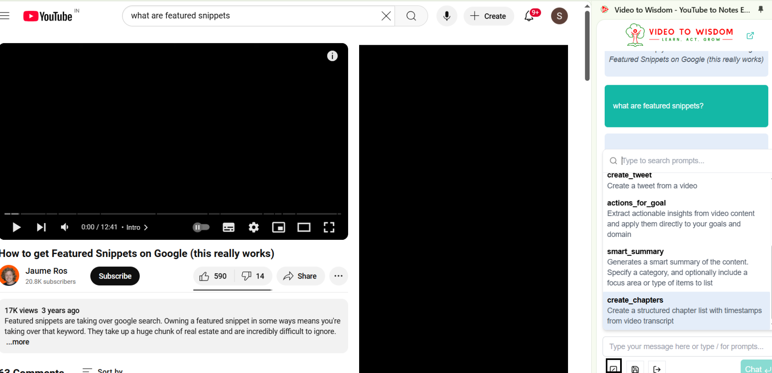Open the Create button
772x373 pixels.
pyautogui.click(x=488, y=16)
